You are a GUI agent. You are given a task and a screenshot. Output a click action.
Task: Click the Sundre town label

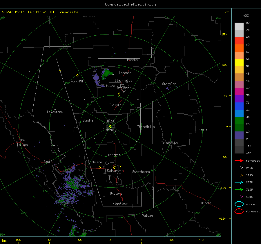click(x=88, y=120)
